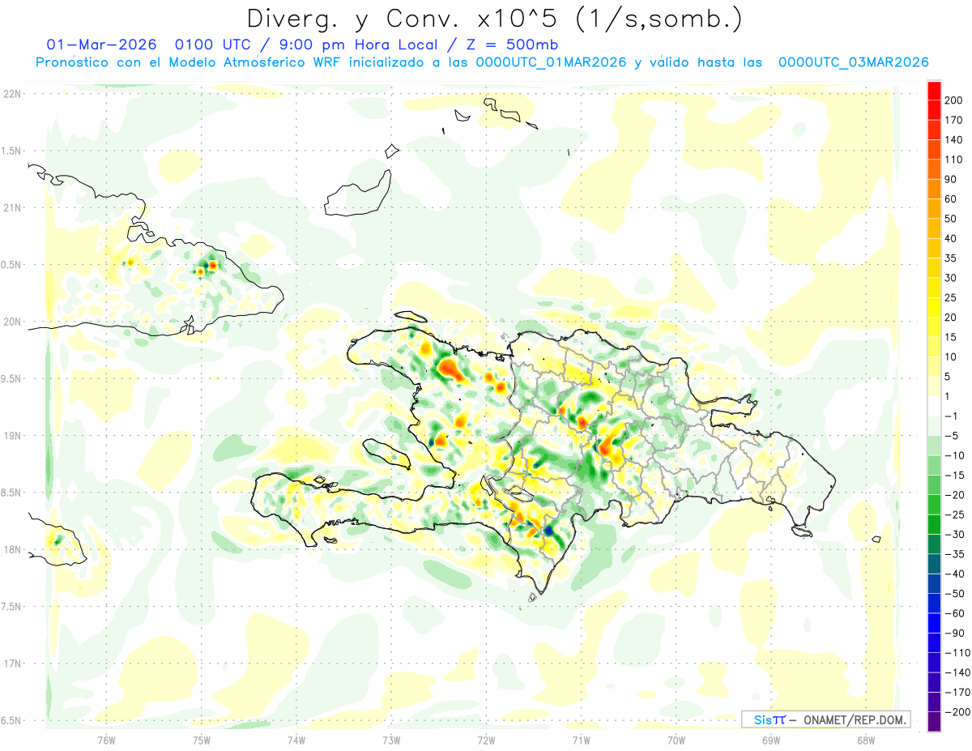Click the 73W longitude label
This screenshot has height=751, width=972.
(391, 740)
